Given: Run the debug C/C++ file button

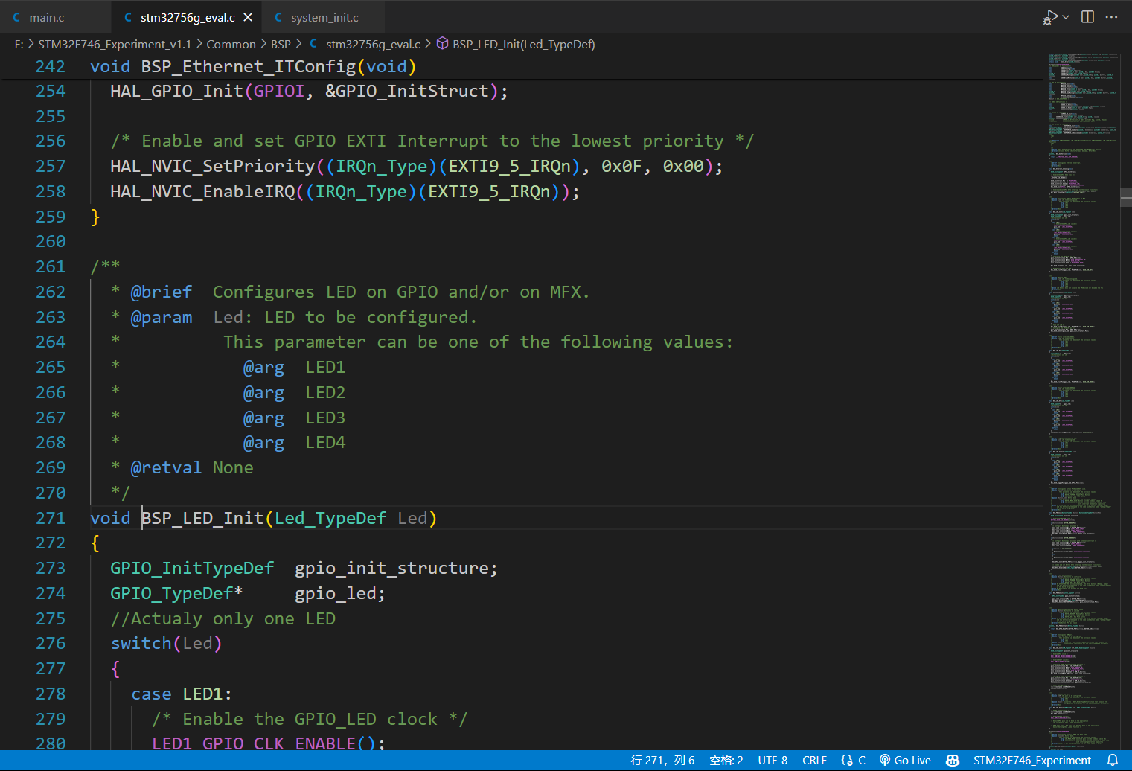Looking at the screenshot, I should [x=1049, y=17].
